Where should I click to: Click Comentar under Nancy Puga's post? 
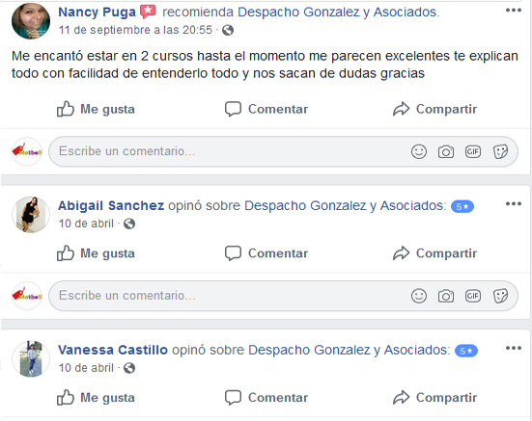[x=266, y=109]
